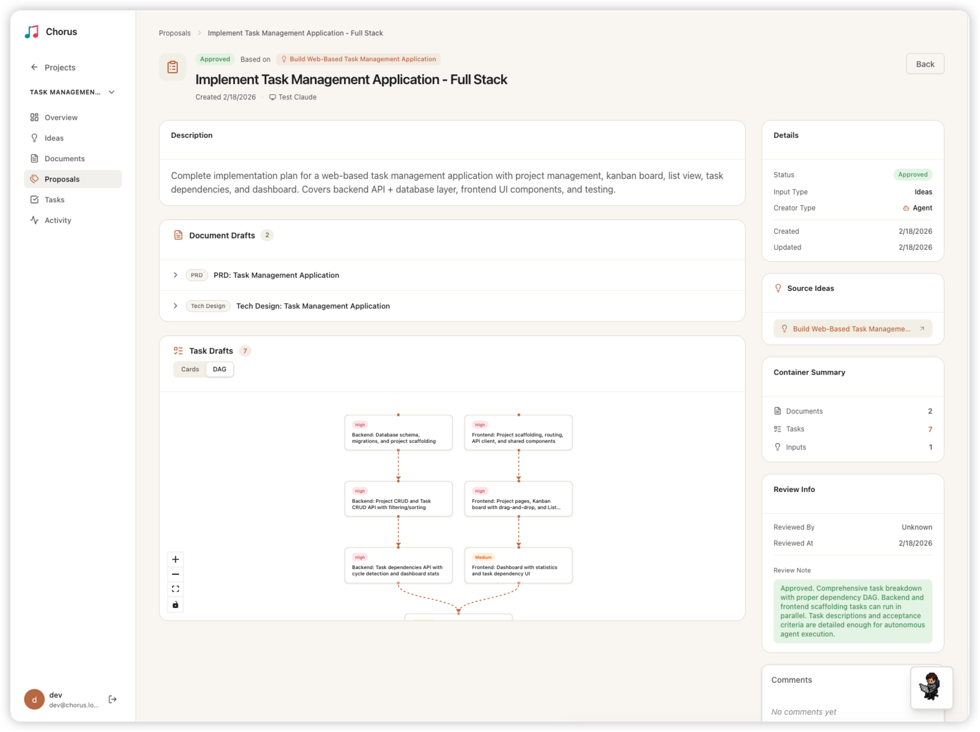The height and width of the screenshot is (732, 980).
Task: Open the Ideas section via its lightbulb icon
Action: (x=35, y=138)
